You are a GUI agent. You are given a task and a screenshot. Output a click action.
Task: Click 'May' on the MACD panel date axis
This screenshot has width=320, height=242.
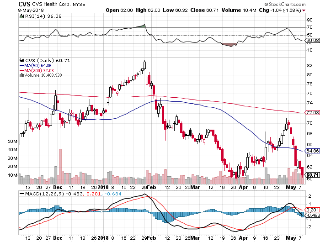pos(291,238)
